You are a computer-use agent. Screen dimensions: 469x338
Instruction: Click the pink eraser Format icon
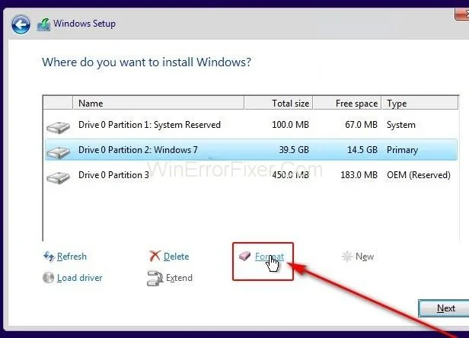pyautogui.click(x=244, y=256)
